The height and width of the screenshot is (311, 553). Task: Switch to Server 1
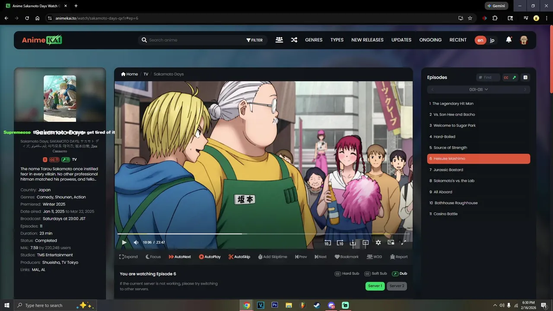[x=375, y=286]
